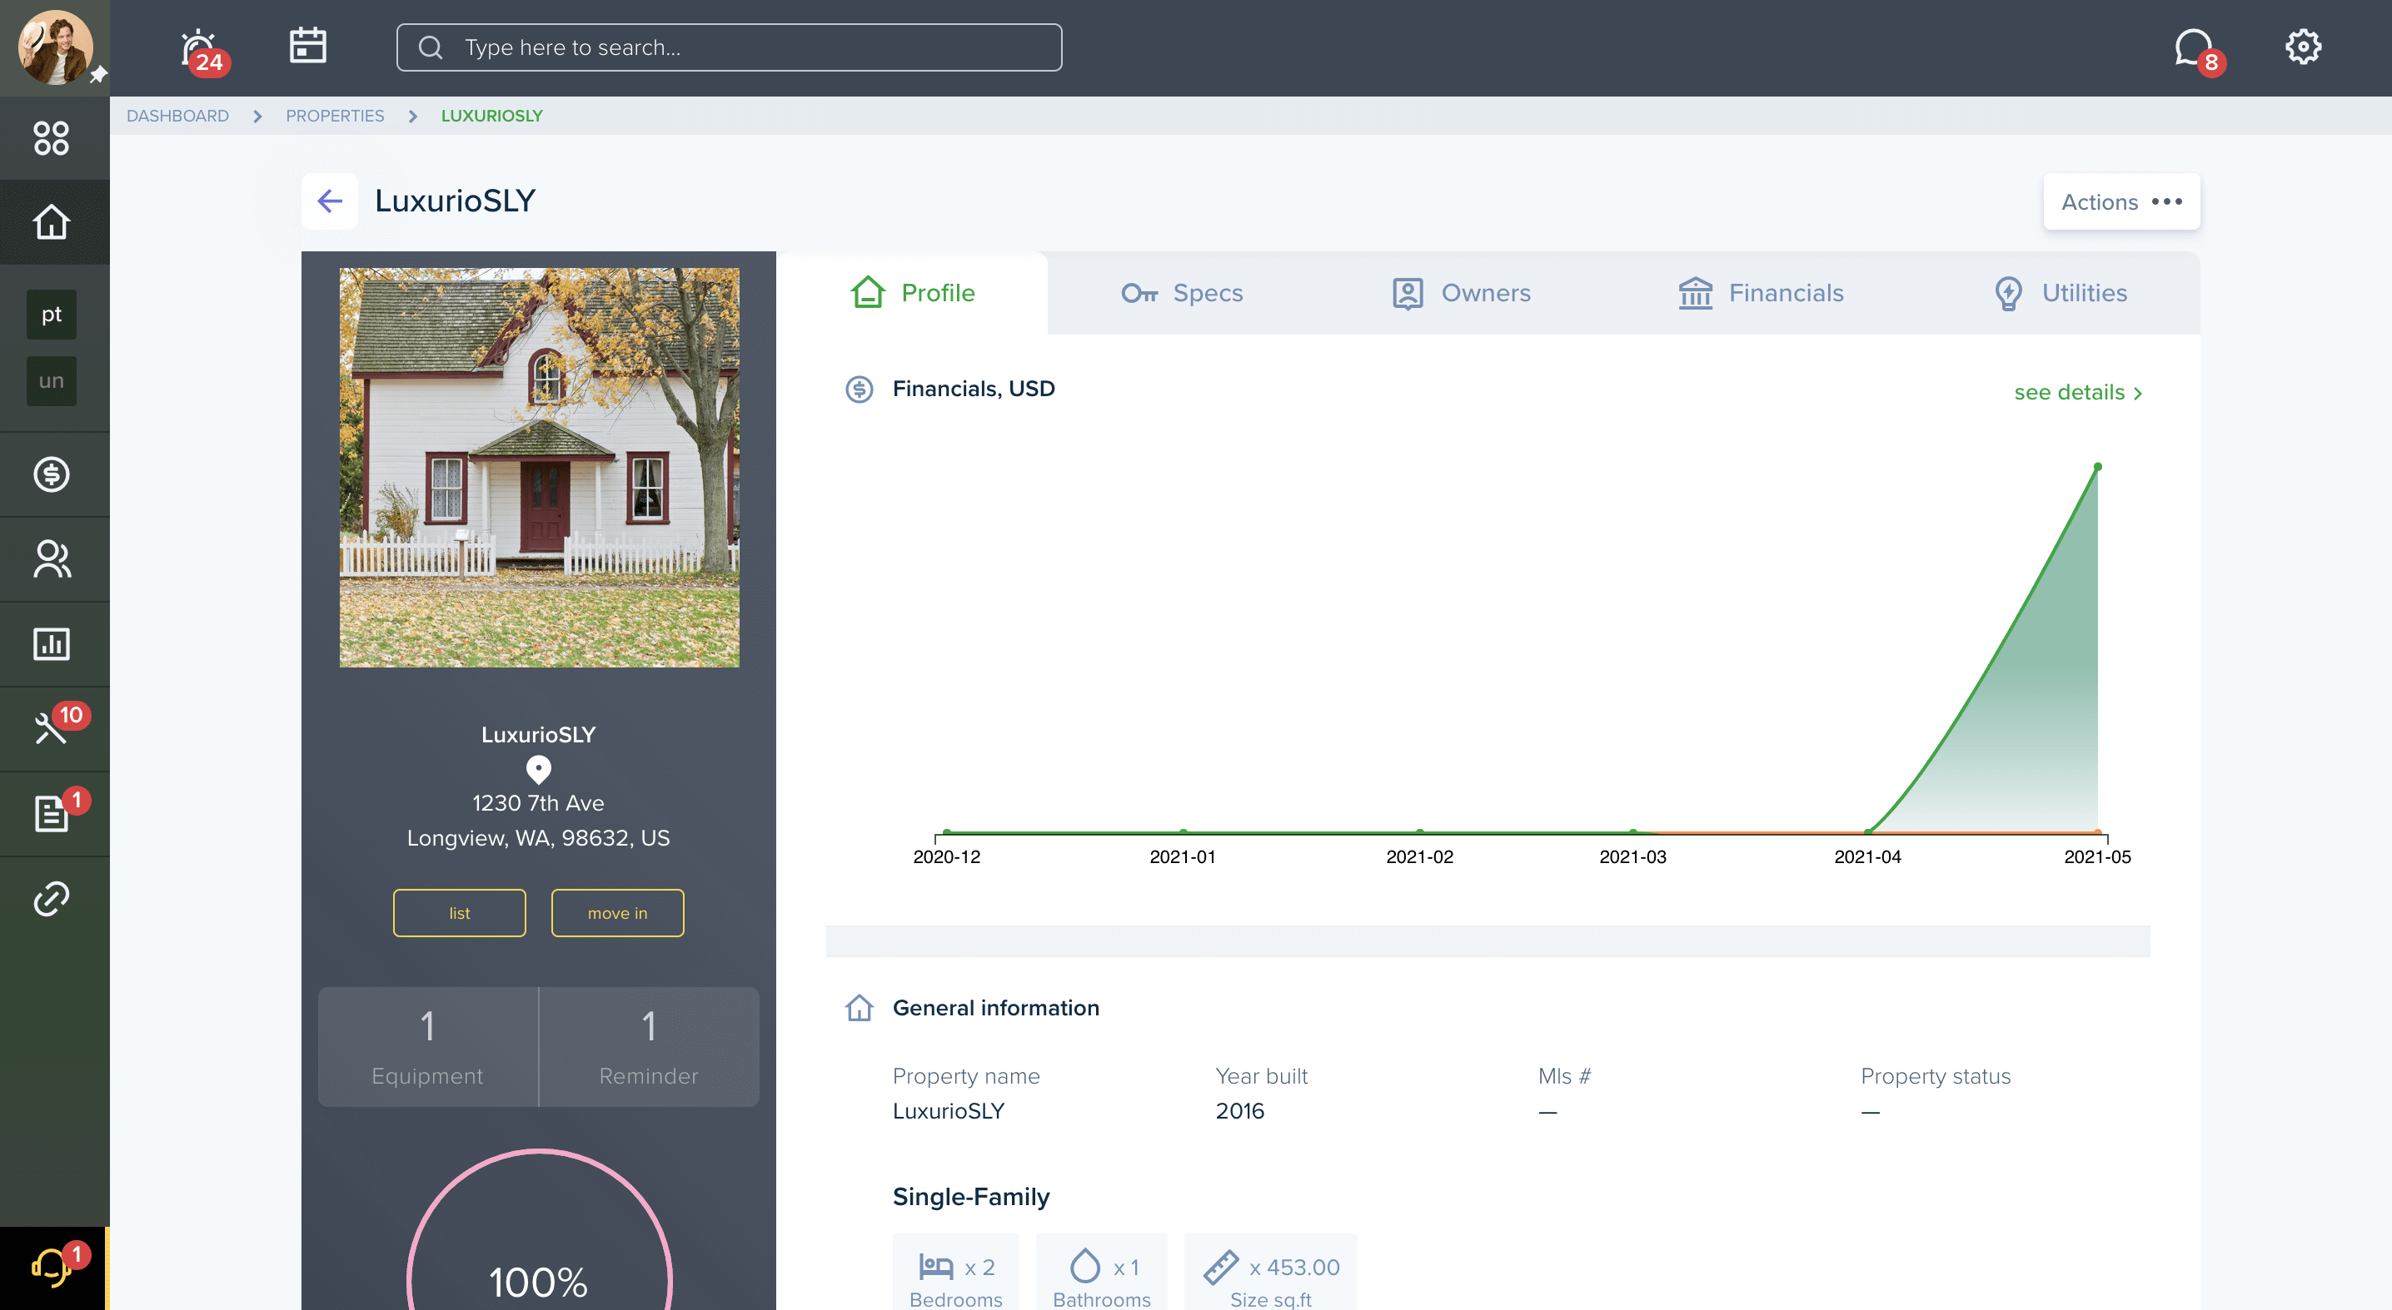Click the property house photo
The image size is (2392, 1310).
[x=539, y=468]
